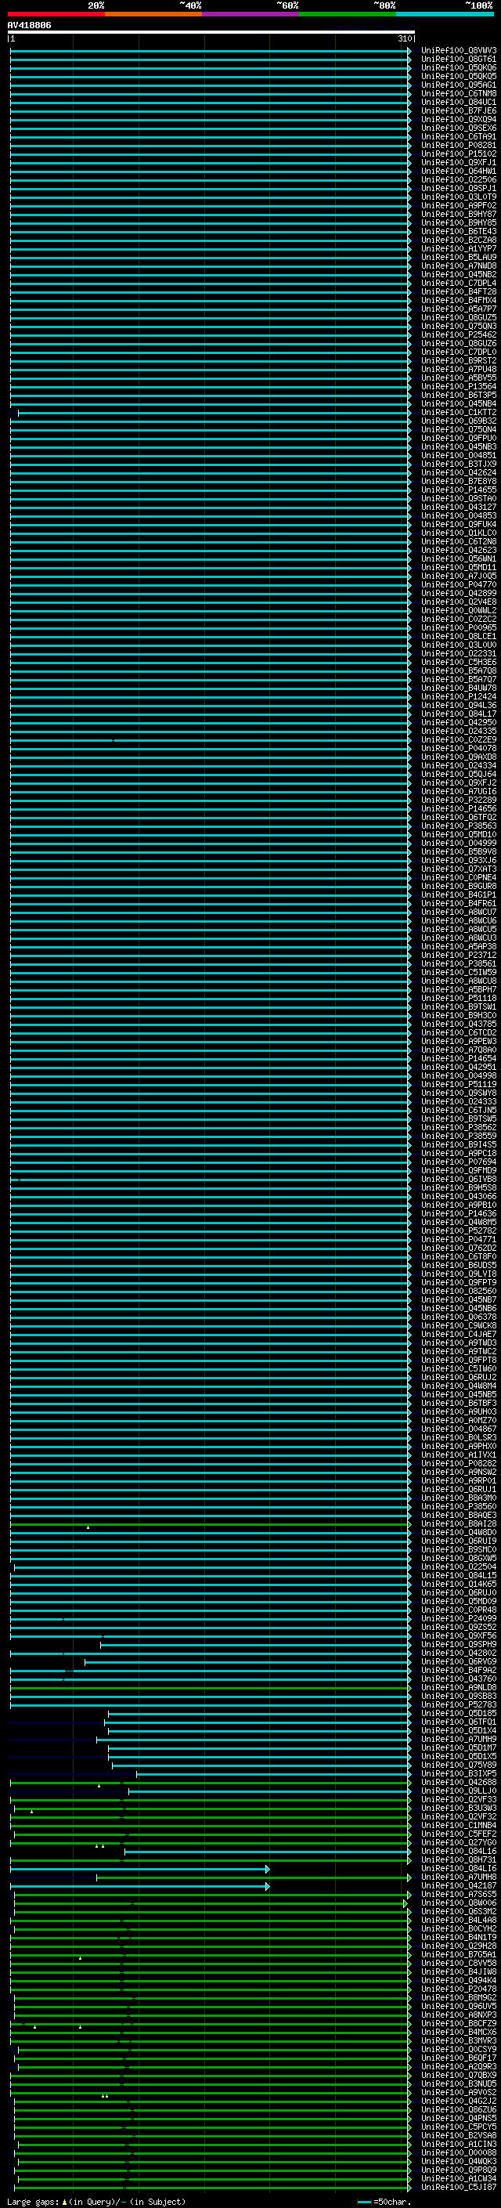
Task: Click the 310 query end position label
Action: [404, 39]
